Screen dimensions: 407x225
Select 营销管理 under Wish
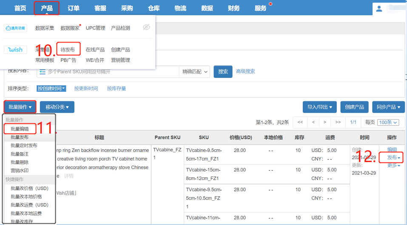(120, 60)
